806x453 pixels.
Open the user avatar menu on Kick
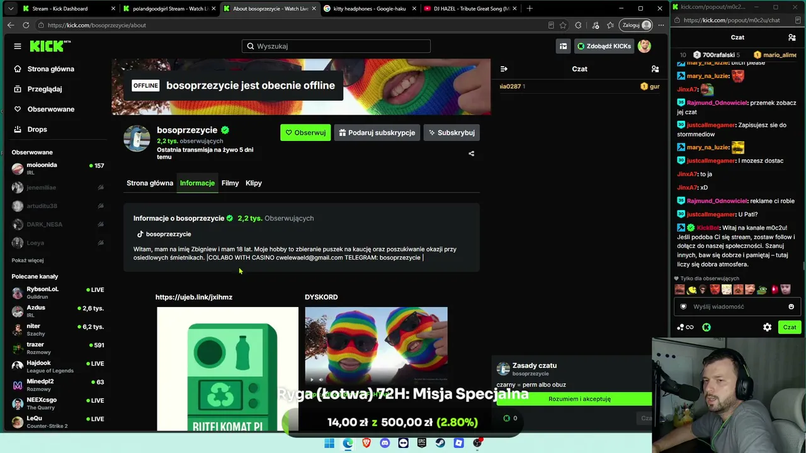[644, 46]
